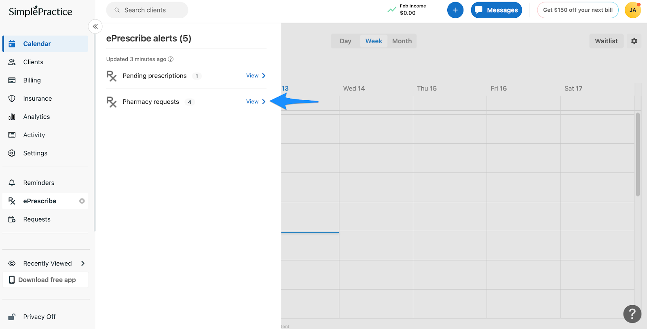The height and width of the screenshot is (329, 647).
Task: Switch calendar to Day view
Action: (x=345, y=41)
